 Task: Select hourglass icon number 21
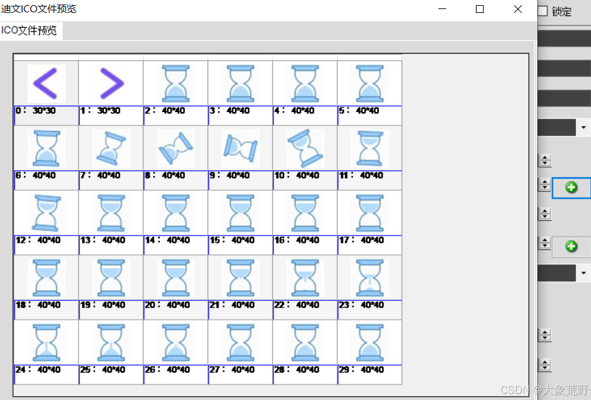point(241,278)
